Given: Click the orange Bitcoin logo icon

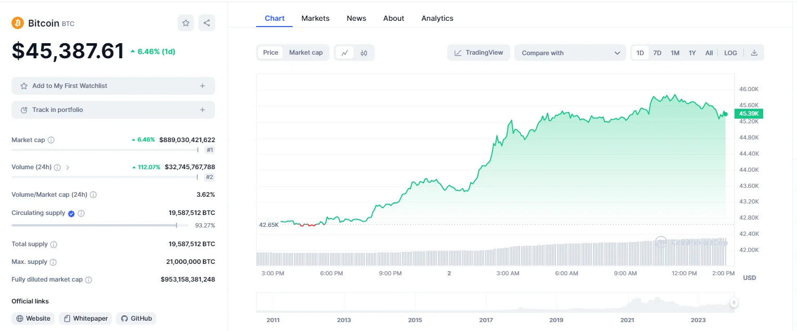Looking at the screenshot, I should (x=18, y=23).
